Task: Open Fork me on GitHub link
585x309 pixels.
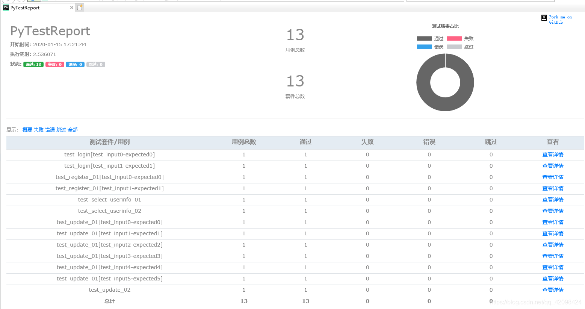Action: [560, 20]
